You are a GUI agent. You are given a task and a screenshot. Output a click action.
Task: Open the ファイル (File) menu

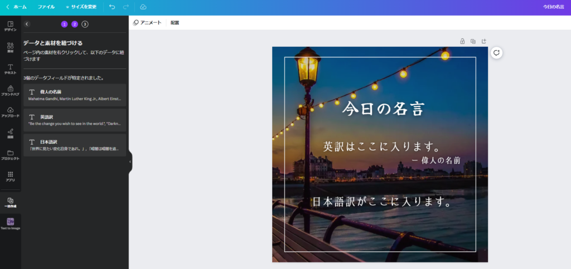(x=46, y=7)
